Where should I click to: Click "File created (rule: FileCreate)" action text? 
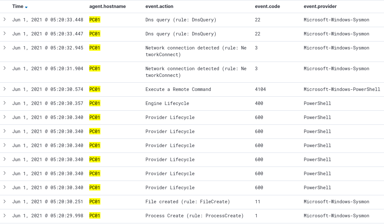pyautogui.click(x=187, y=202)
